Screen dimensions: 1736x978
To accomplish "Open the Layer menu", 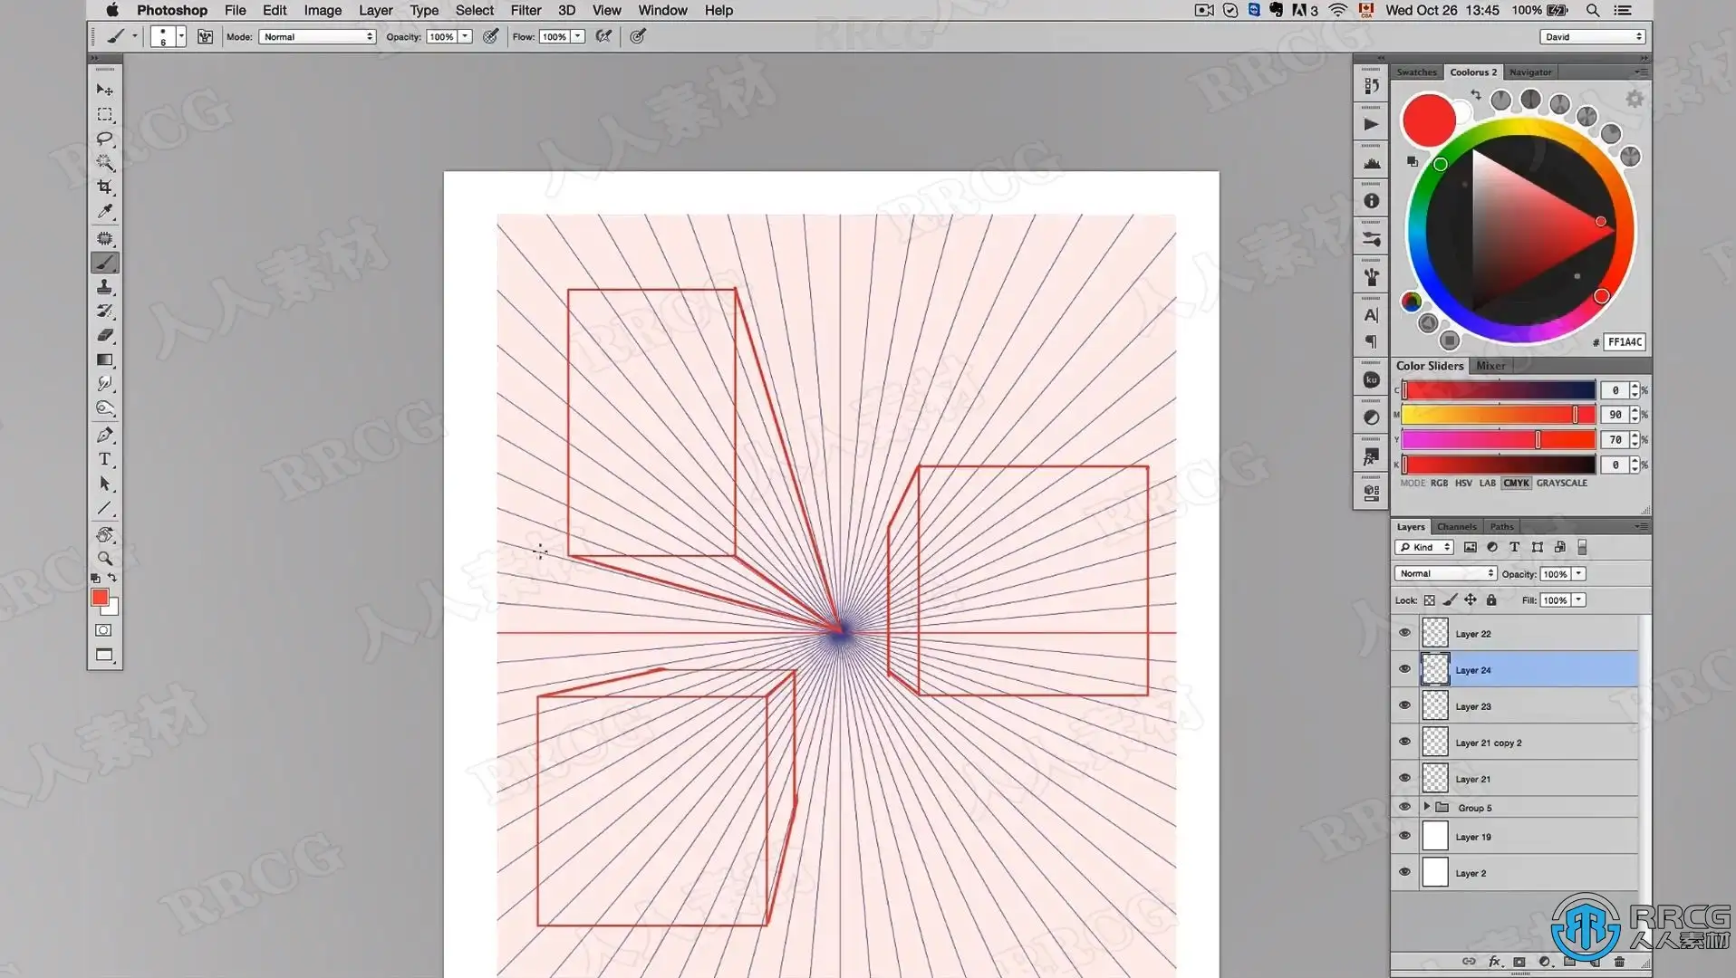I will point(375,10).
